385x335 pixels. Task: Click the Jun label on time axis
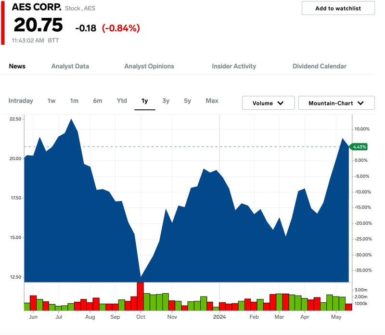pos(33,317)
